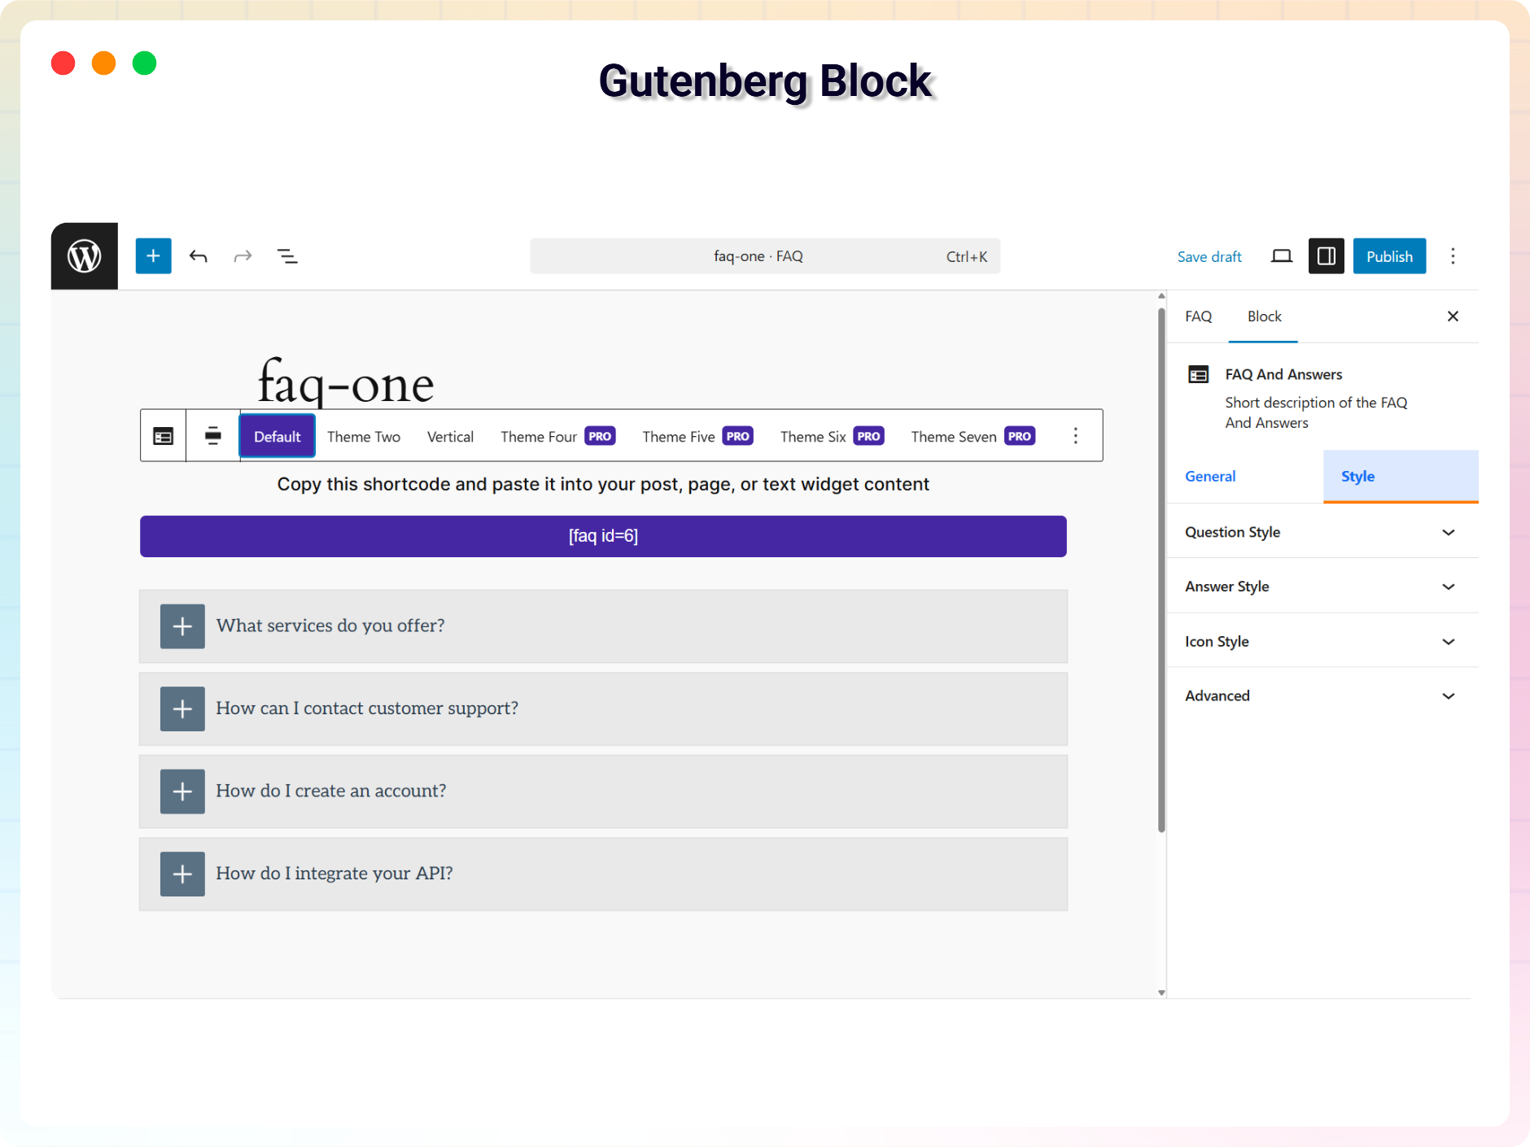Image resolution: width=1530 pixels, height=1147 pixels.
Task: Click the Publish button
Action: point(1388,255)
